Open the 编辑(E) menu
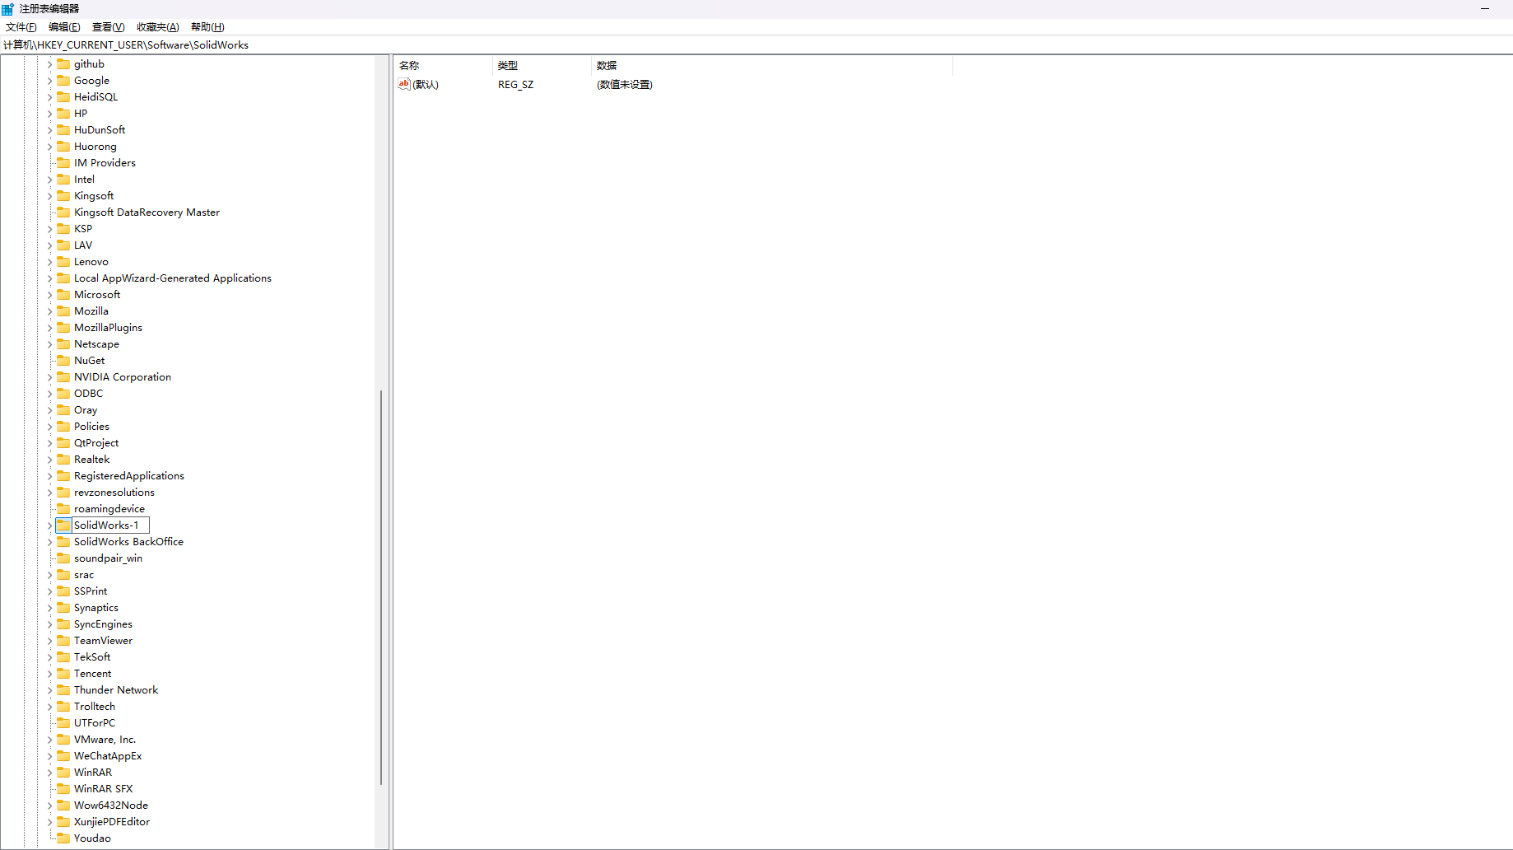 point(64,27)
